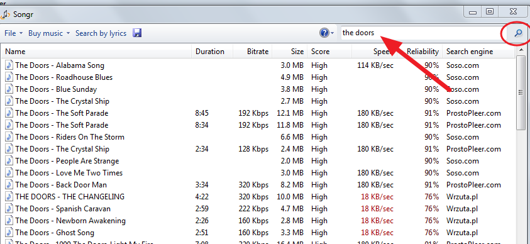Sort by the Reliability column header
Image resolution: width=530 pixels, height=244 pixels.
coord(419,52)
